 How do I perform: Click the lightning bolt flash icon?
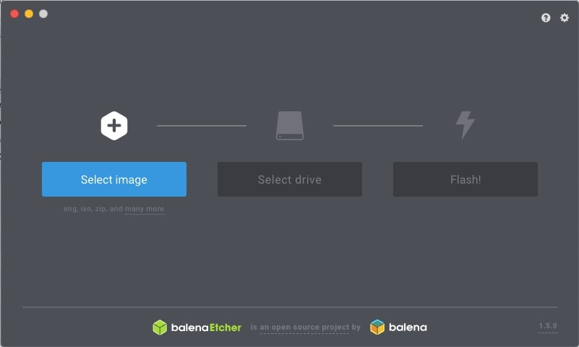[x=466, y=125]
